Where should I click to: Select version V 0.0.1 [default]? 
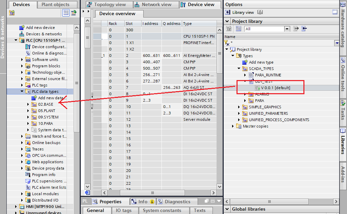pos(275,88)
